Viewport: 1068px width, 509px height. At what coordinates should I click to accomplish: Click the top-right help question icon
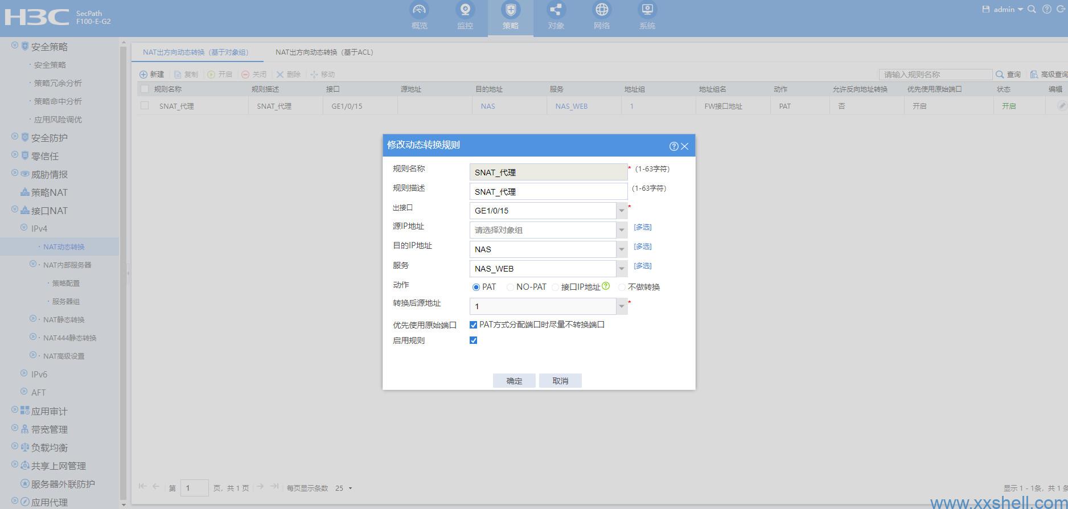point(1047,9)
